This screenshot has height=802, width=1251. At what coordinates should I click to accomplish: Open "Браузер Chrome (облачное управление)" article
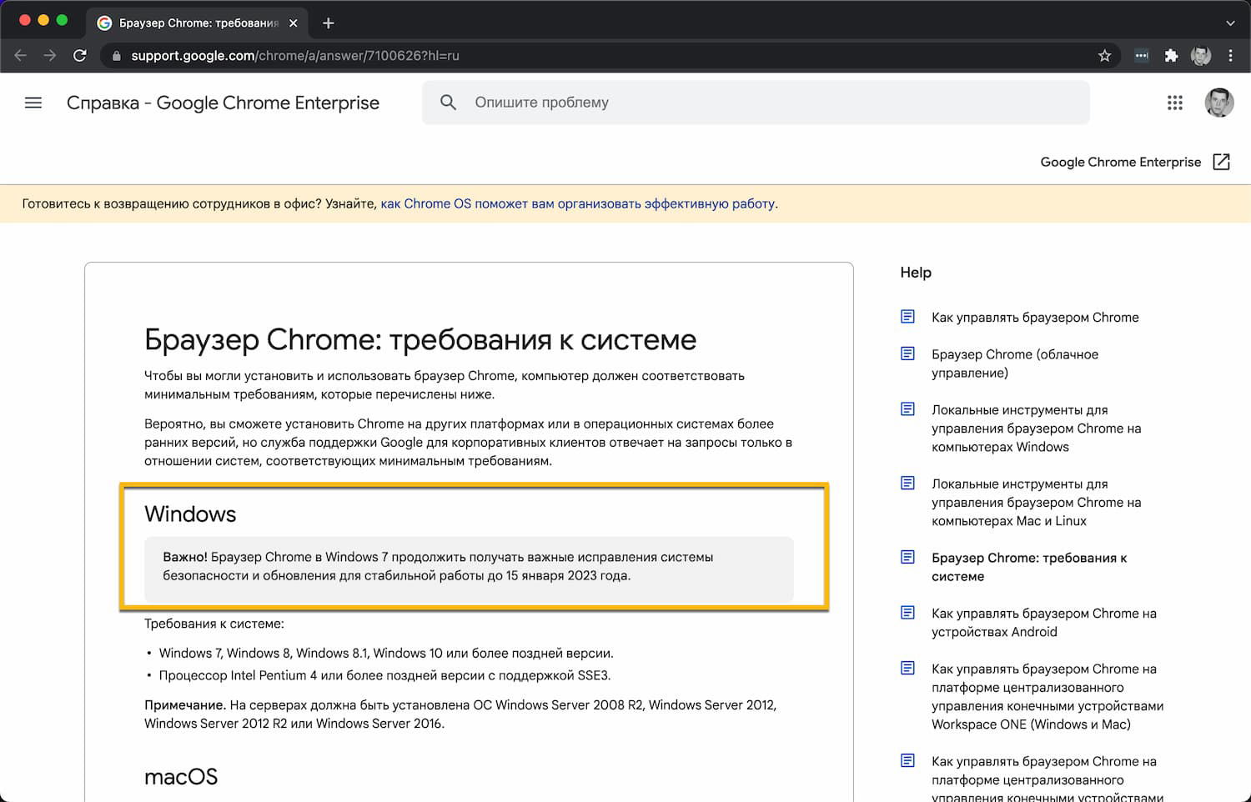(1014, 363)
